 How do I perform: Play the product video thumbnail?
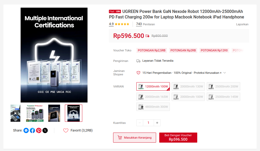[15, 113]
